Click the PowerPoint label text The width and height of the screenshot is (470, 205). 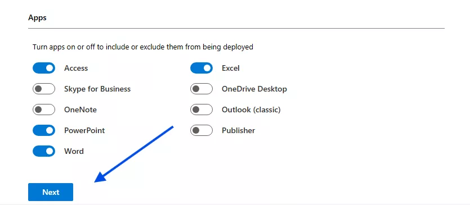[84, 130]
